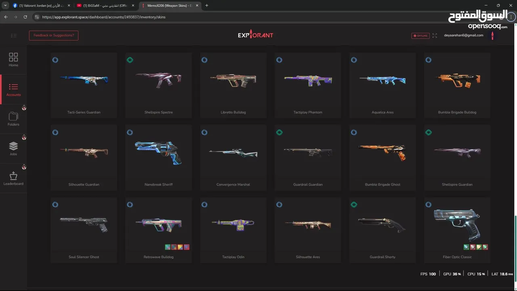
Task: Select the Tactiplay Phantom skin card
Action: [308, 85]
